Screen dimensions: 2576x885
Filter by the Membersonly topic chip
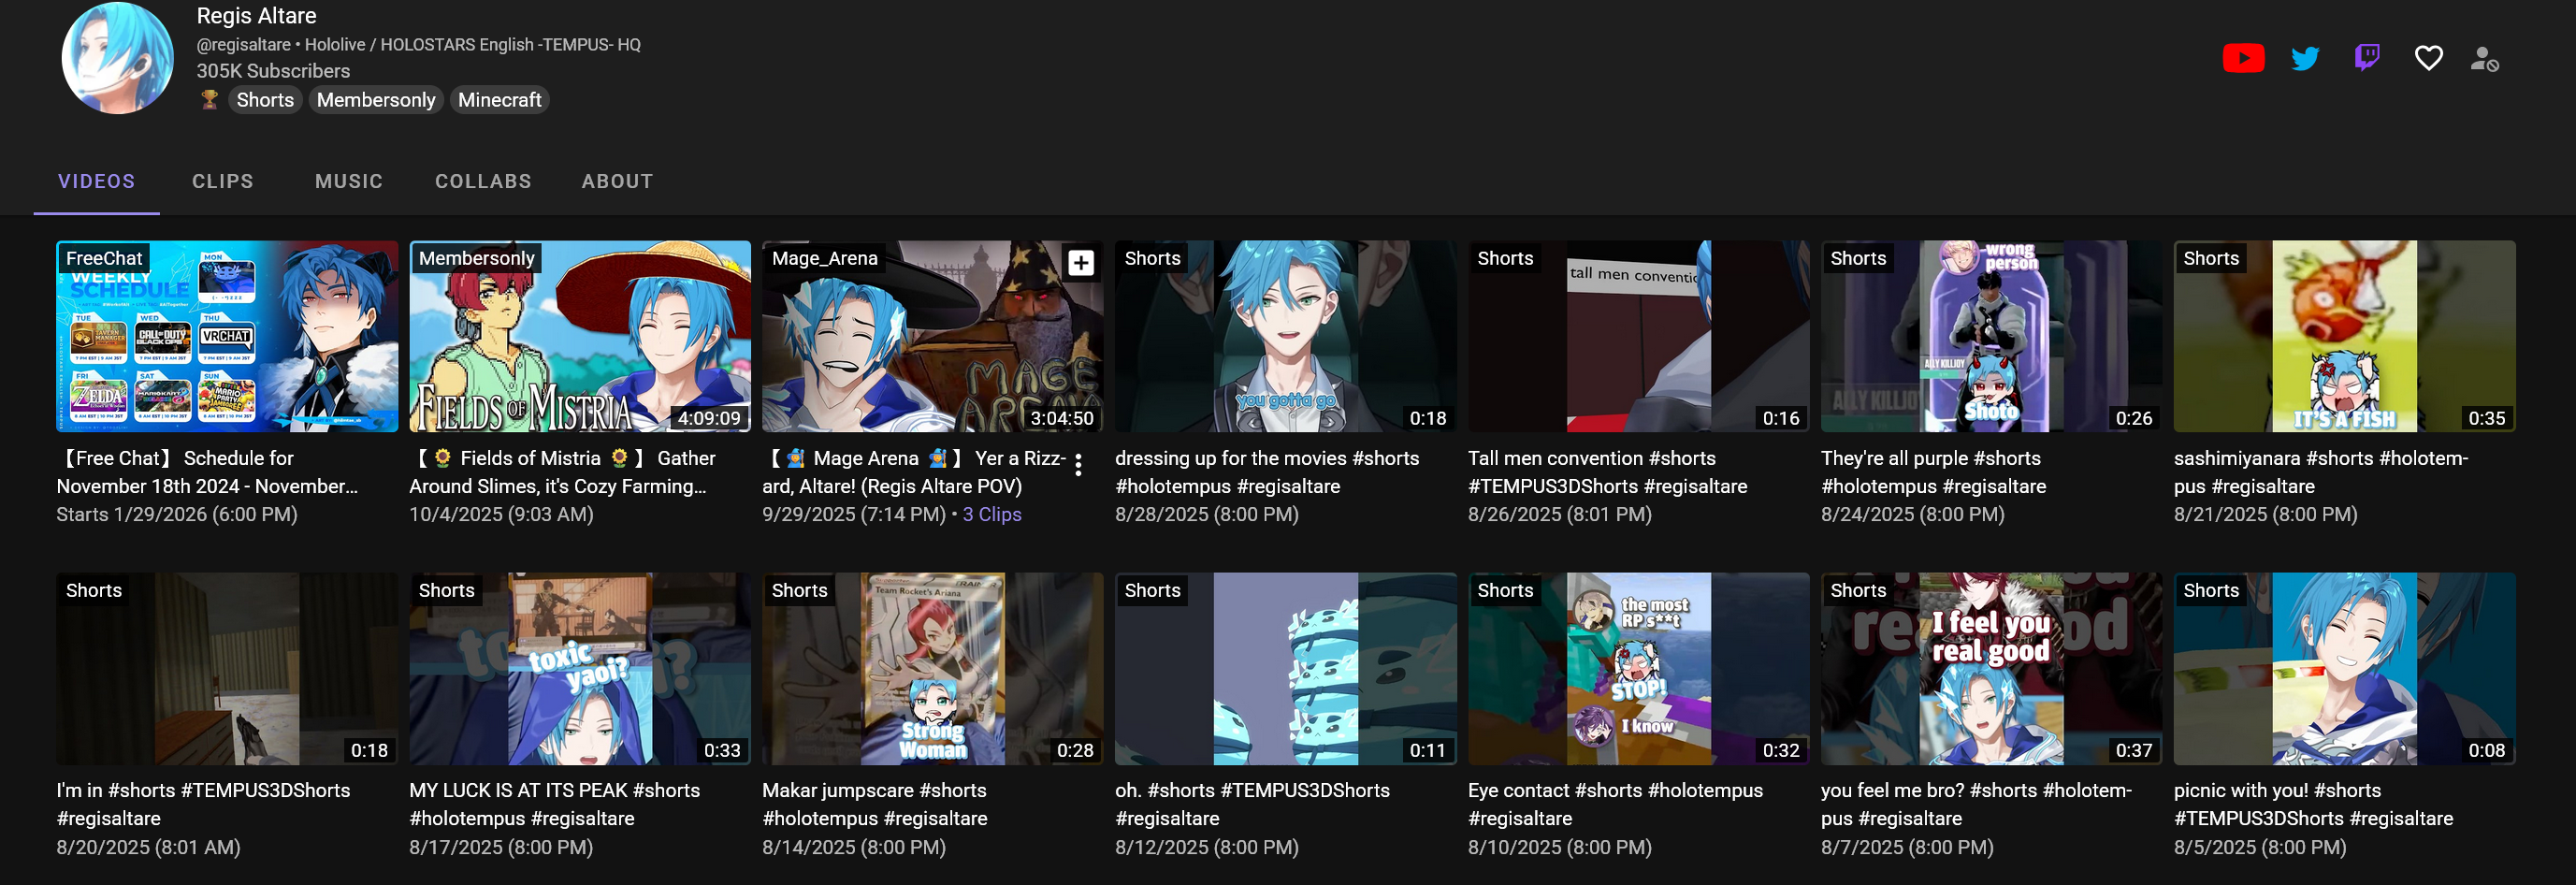tap(376, 99)
